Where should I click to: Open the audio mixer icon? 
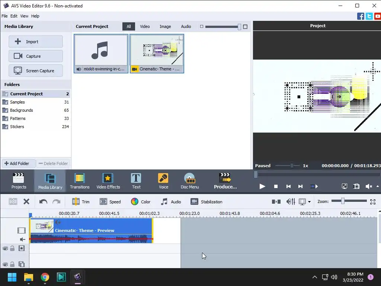(291, 201)
